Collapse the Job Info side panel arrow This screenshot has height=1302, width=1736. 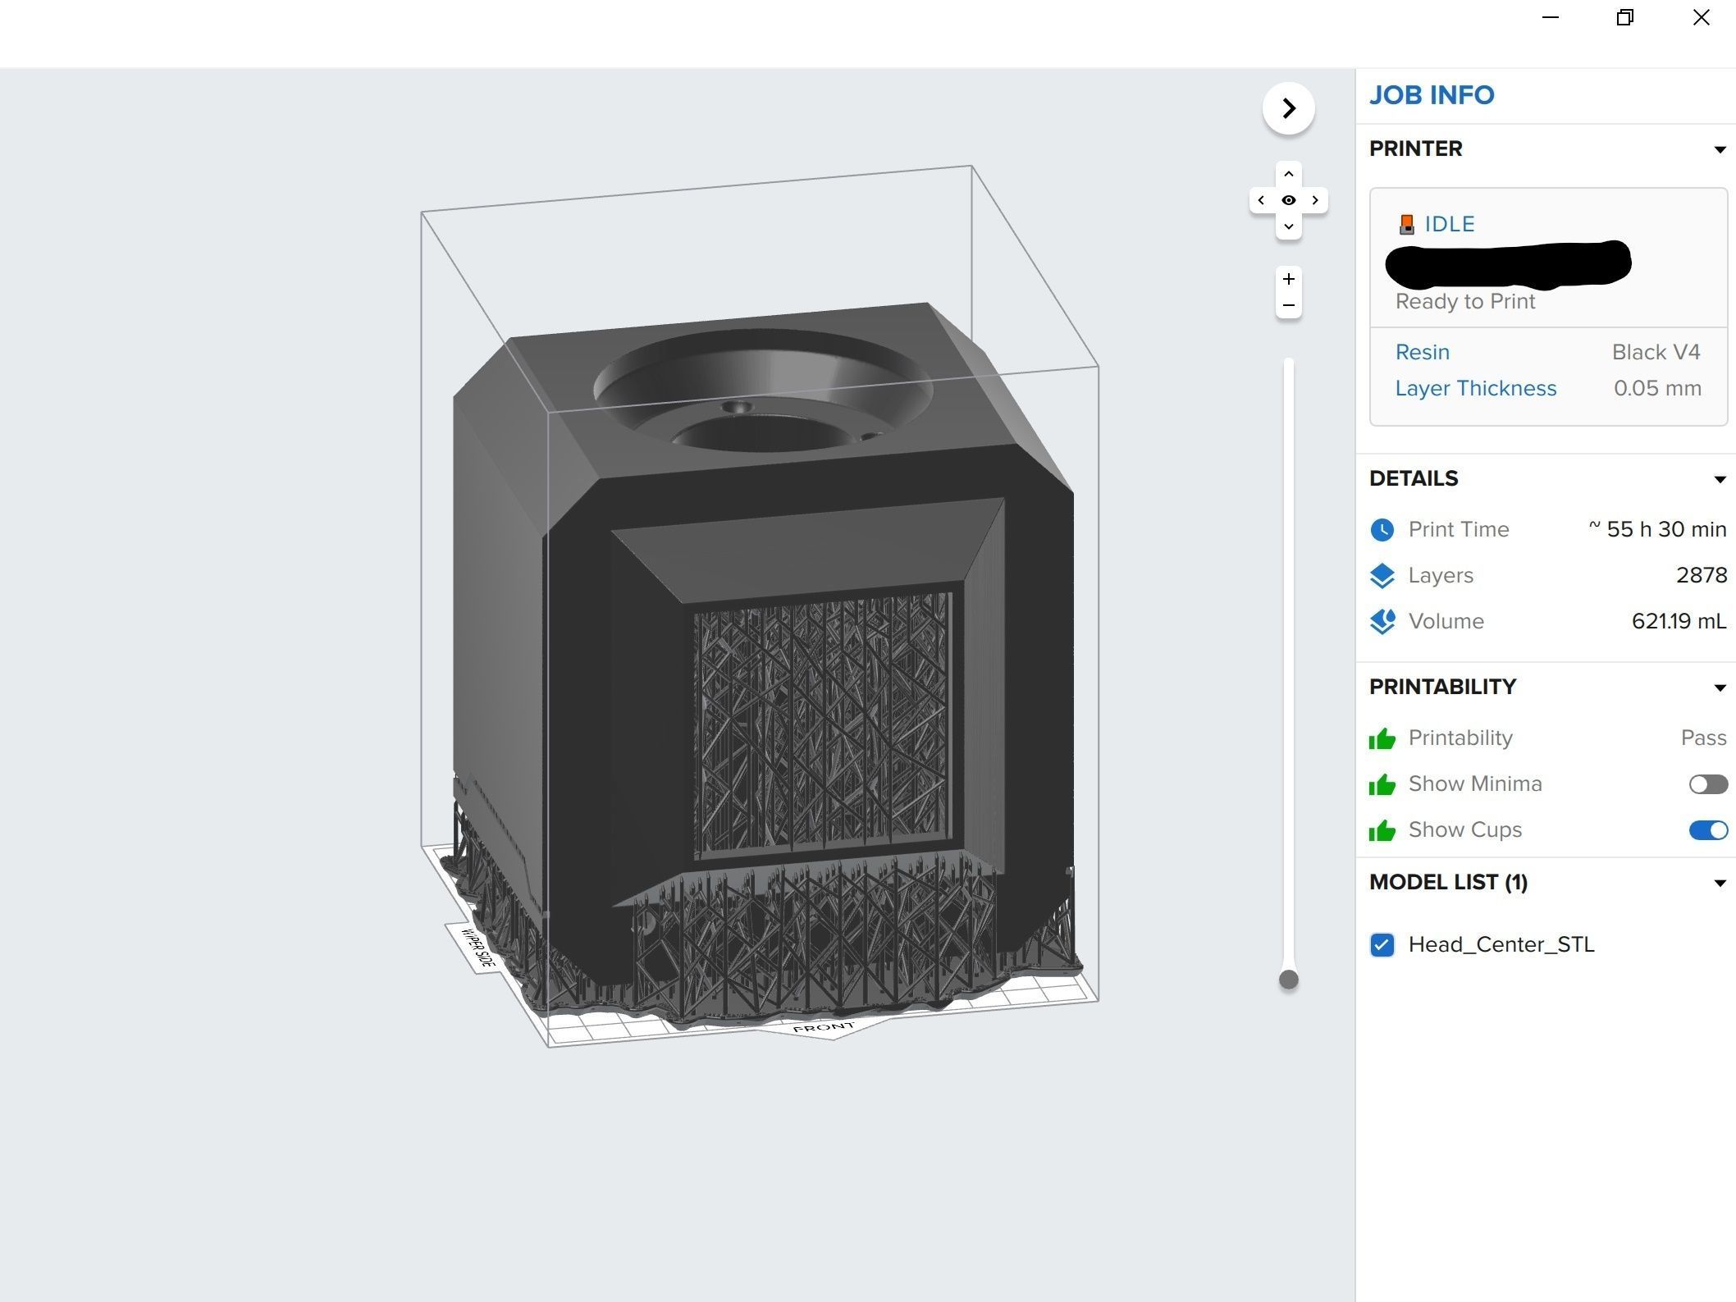click(x=1288, y=108)
